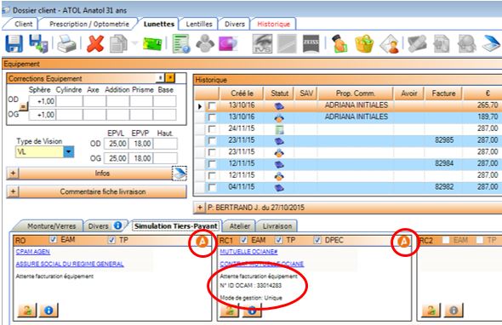Image resolution: width=502 pixels, height=325 pixels.
Task: Click the green checklist document icon
Action: point(181,44)
